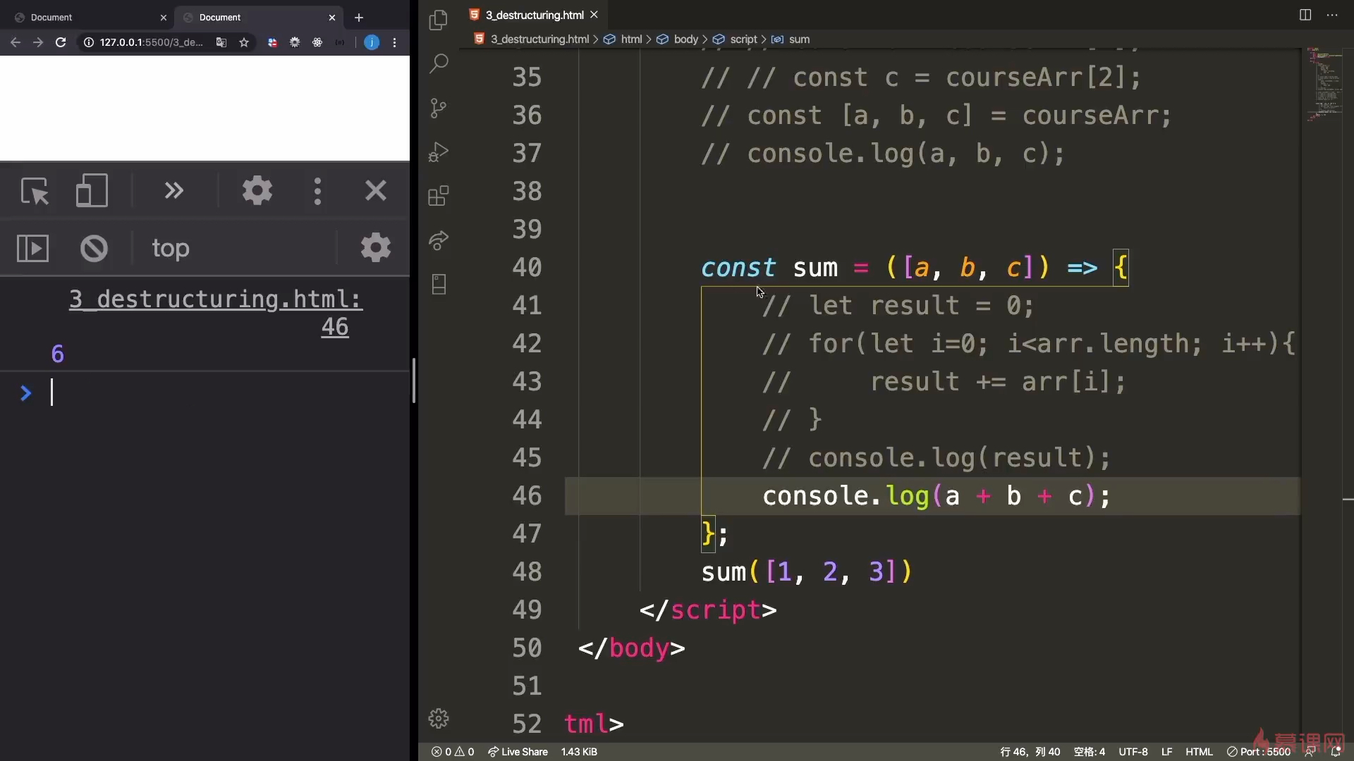Open the editor More Actions menu
The width and height of the screenshot is (1354, 761).
click(x=1332, y=15)
